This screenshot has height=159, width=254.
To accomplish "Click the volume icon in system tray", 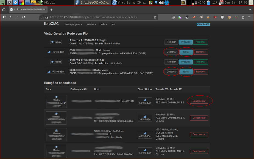I will click(x=161, y=3).
